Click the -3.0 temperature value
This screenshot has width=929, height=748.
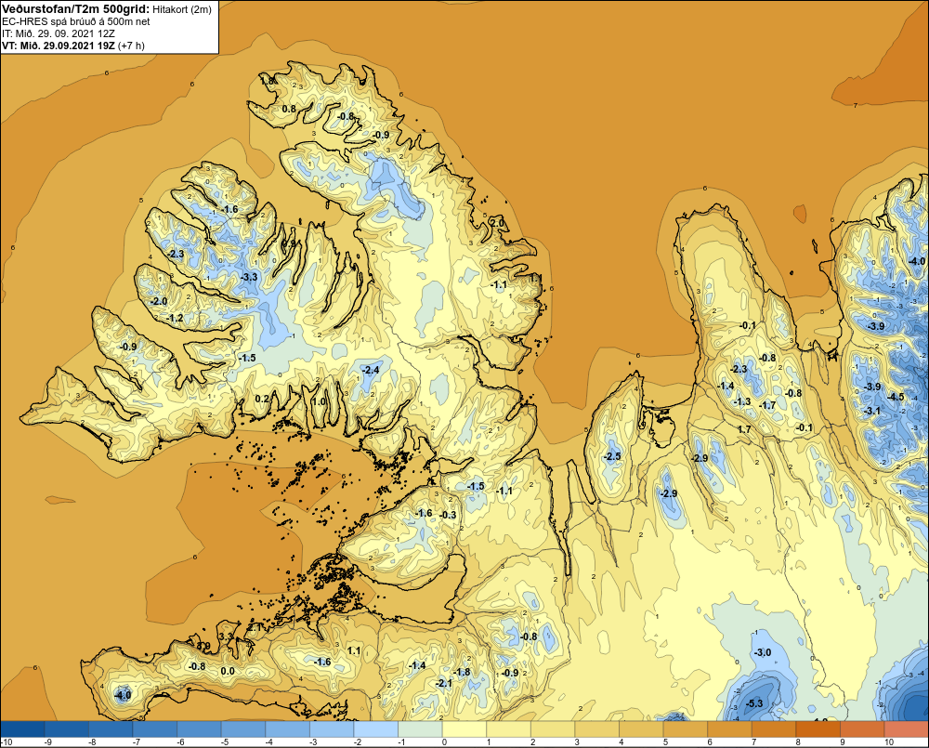tap(763, 652)
